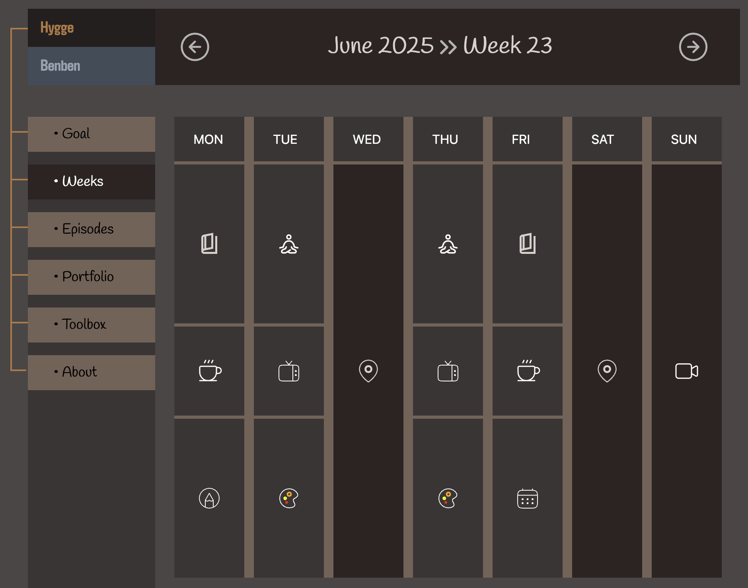This screenshot has width=748, height=588.
Task: Select the location pin in Wednesday column
Action: pyautogui.click(x=368, y=371)
